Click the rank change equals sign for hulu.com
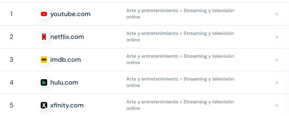 [x=277, y=83]
